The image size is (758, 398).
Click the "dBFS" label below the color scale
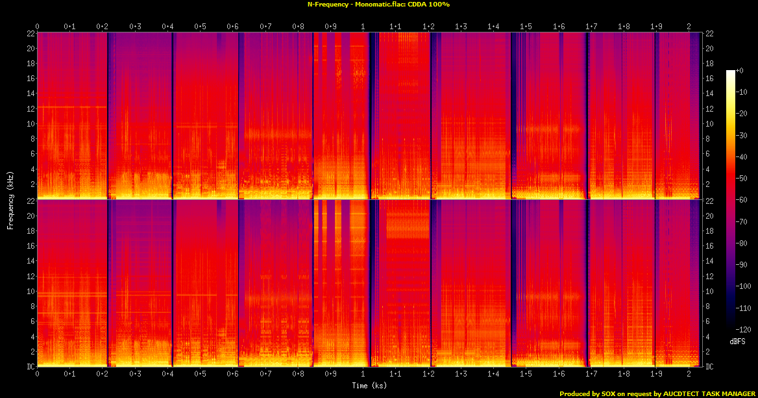[737, 341]
